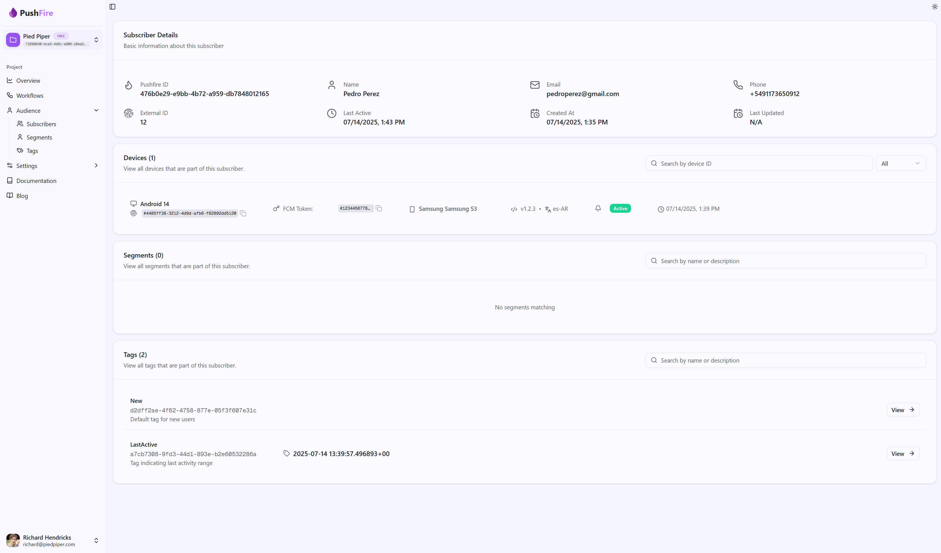Screen dimensions: 941x553
Task: Copy the device ID with copy icon
Action: pos(243,213)
